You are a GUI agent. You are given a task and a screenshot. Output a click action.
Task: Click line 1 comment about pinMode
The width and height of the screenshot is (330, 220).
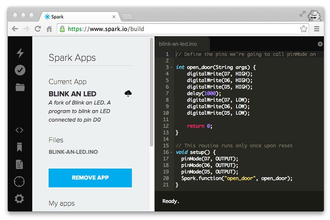tap(246, 54)
